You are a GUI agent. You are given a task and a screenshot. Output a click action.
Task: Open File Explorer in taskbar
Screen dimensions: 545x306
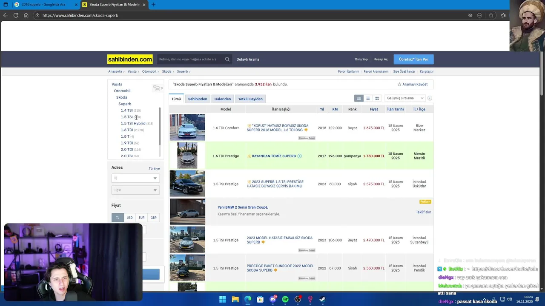click(235, 299)
